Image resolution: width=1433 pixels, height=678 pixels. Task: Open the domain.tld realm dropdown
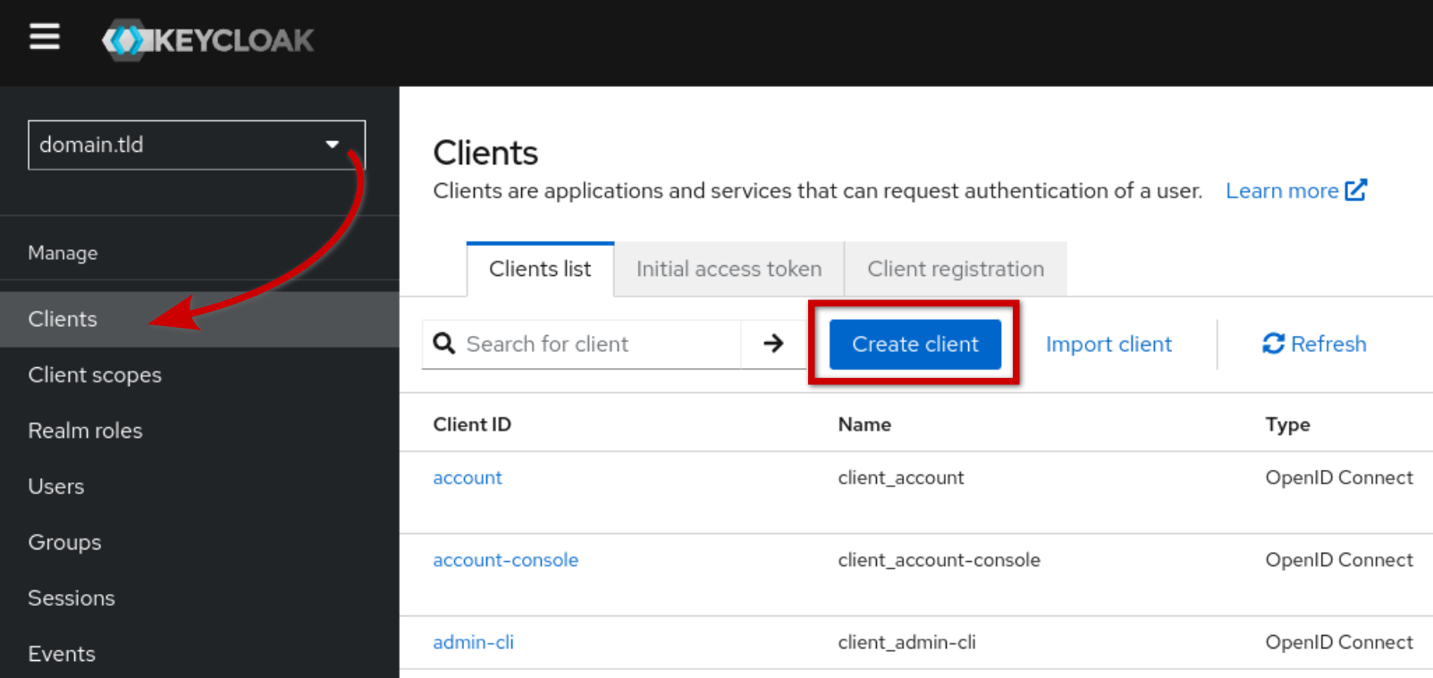pyautogui.click(x=197, y=145)
